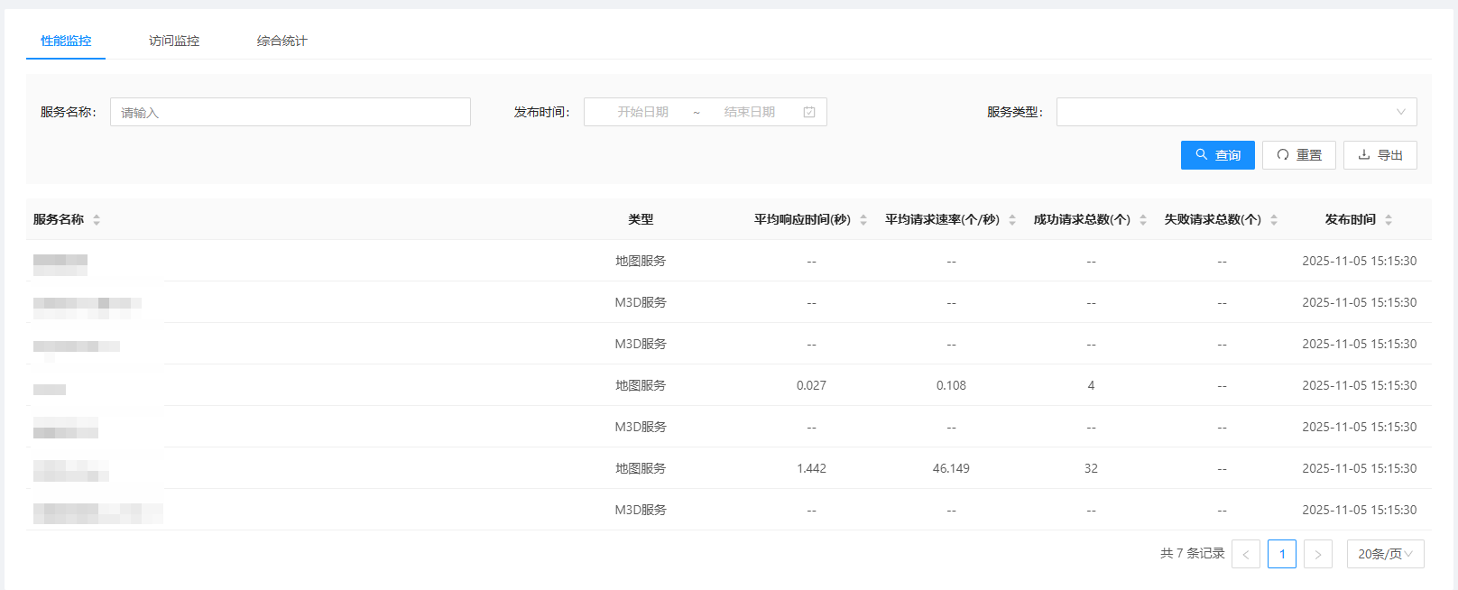
Task: Select the 性能监控 tab
Action: pos(66,41)
